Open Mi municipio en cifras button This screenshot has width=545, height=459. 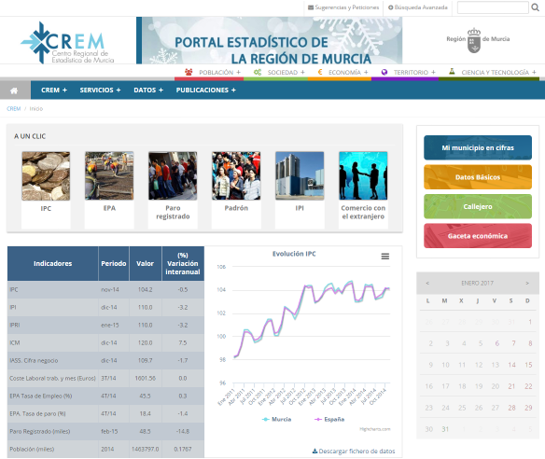[x=478, y=147]
